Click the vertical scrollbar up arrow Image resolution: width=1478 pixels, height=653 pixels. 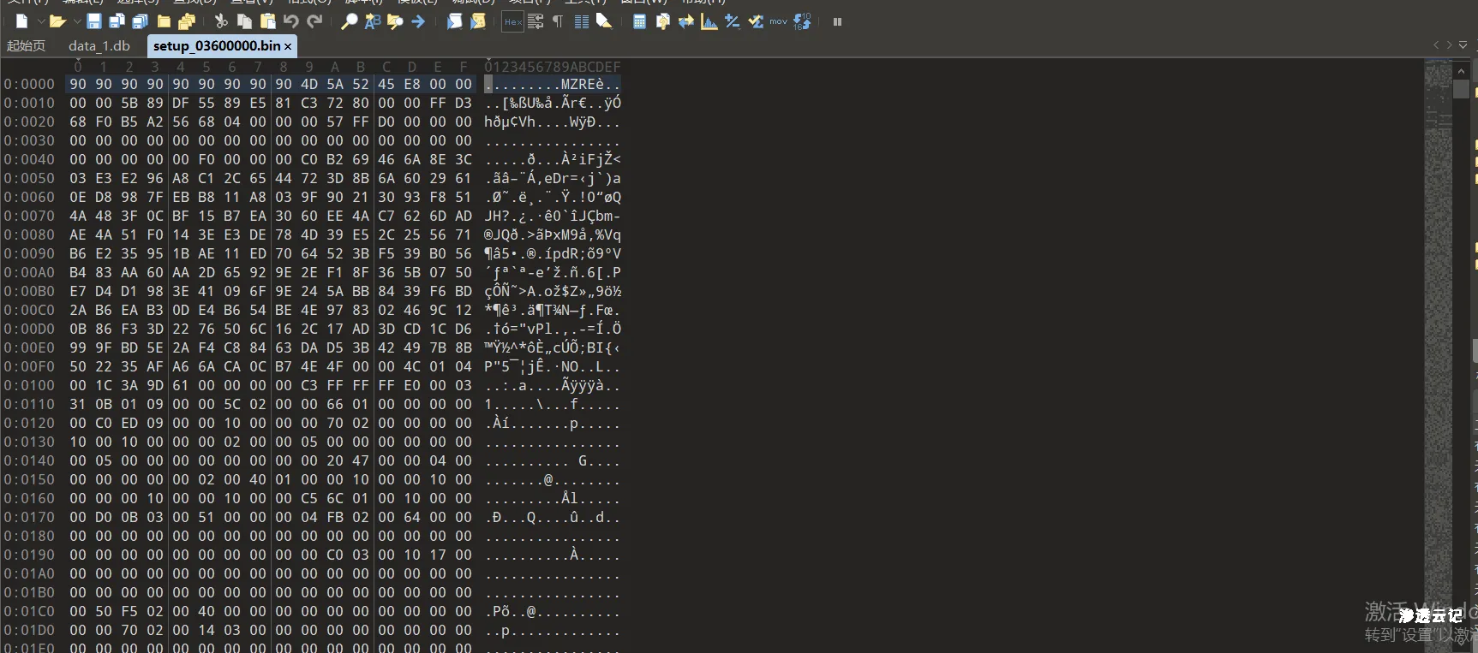(1461, 70)
